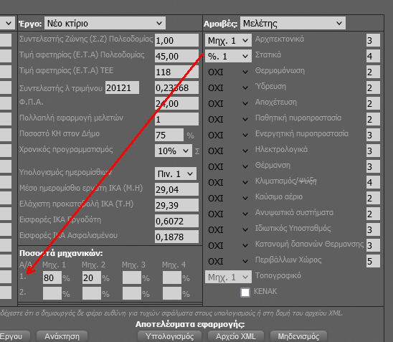Open the Έργο dropdown showing Νέο κτίριο

point(105,23)
